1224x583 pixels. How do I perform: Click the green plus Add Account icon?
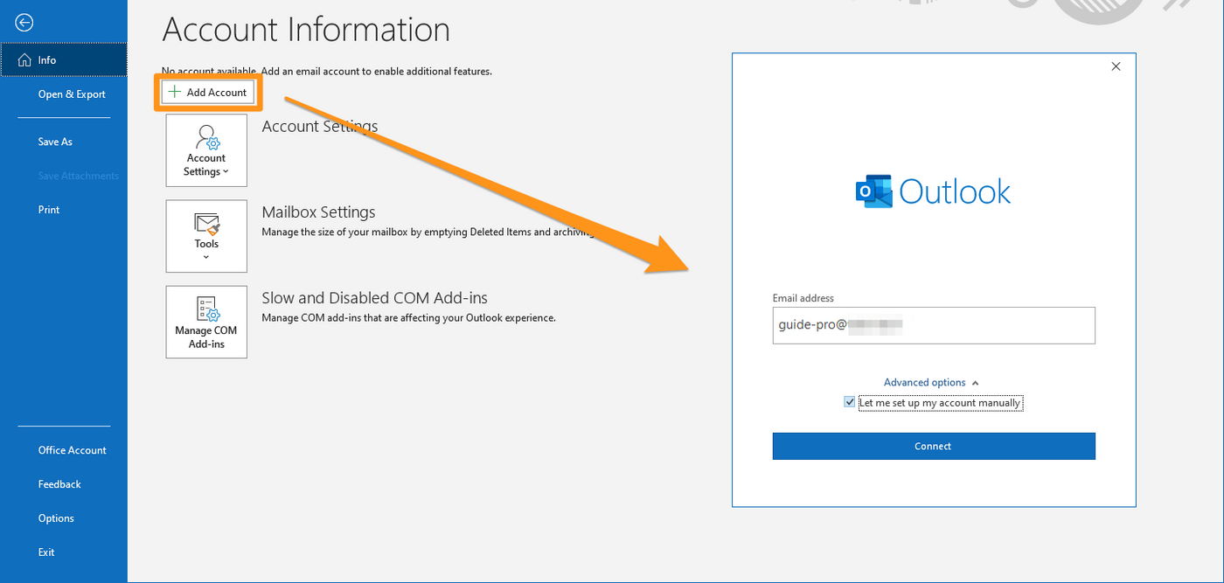click(x=175, y=92)
